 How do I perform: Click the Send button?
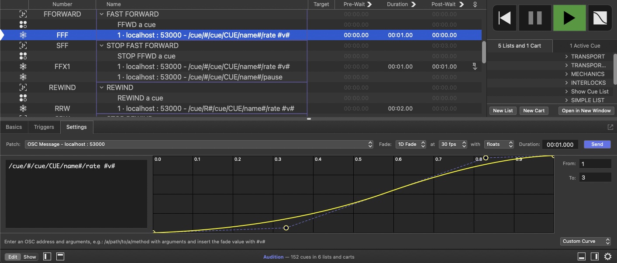pos(597,144)
